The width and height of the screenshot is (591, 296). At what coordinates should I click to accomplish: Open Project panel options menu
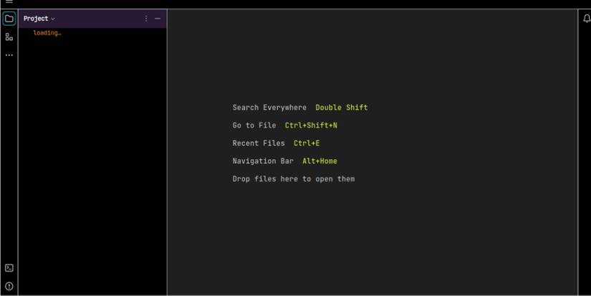[x=146, y=19]
